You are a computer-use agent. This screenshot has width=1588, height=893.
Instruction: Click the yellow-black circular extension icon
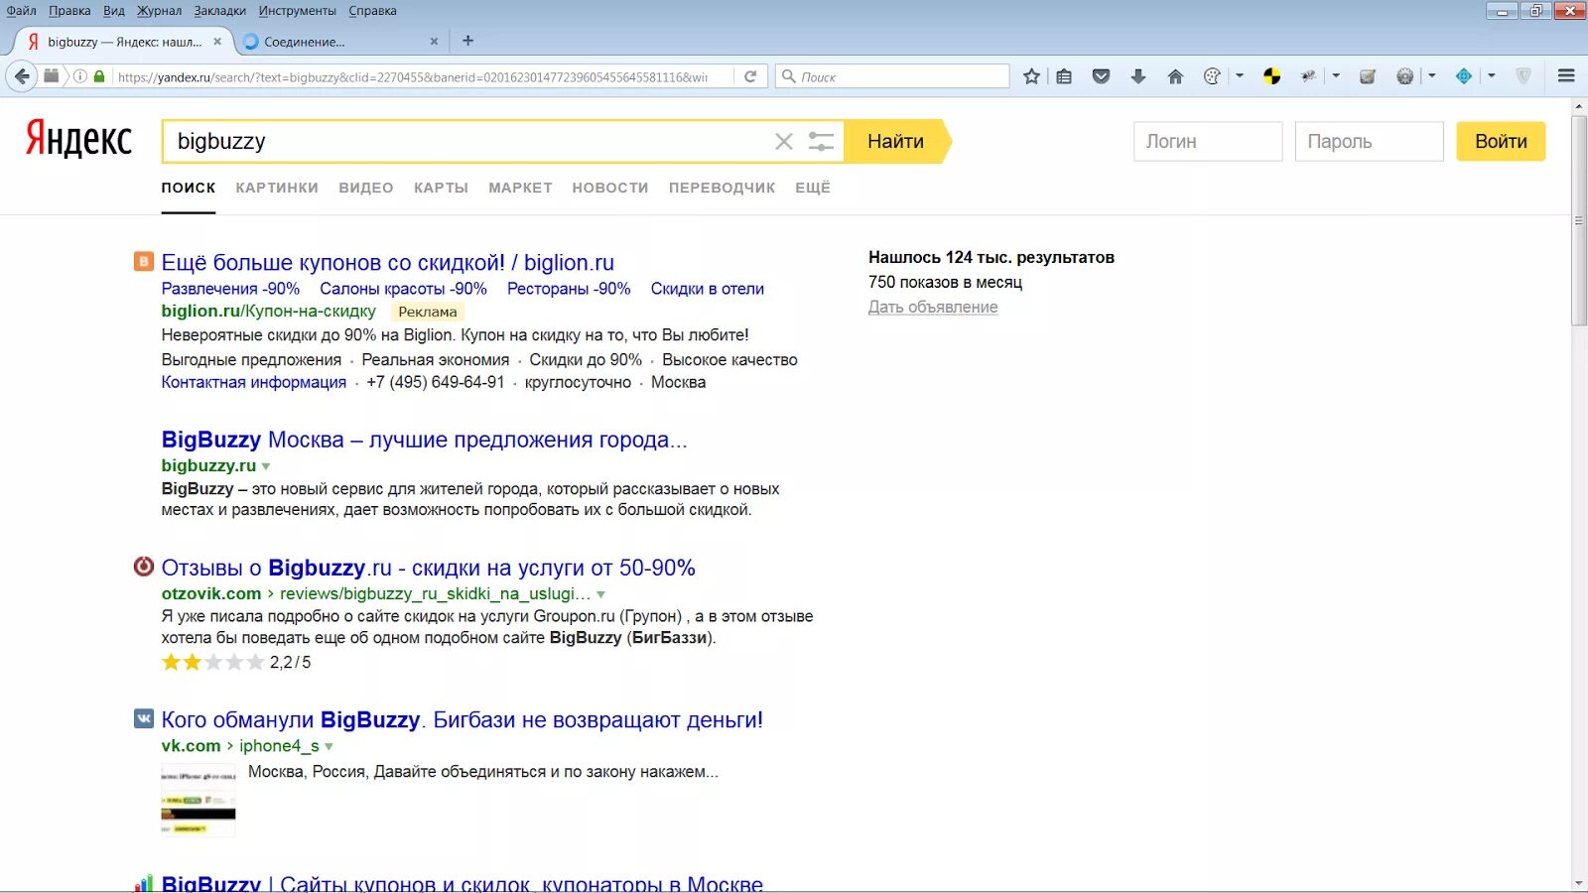(1271, 76)
